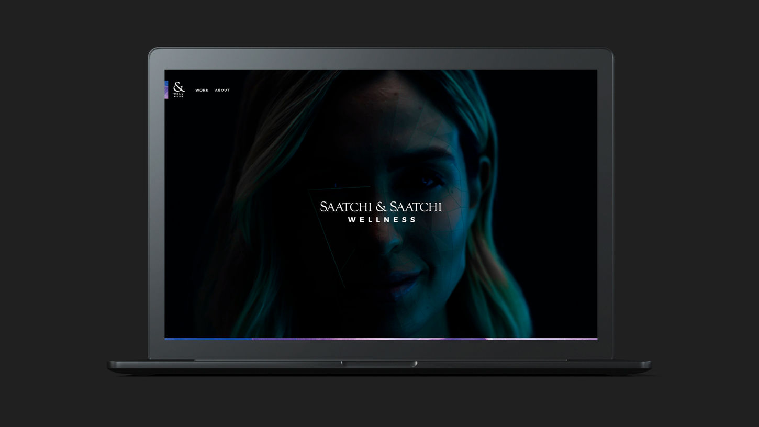Click the Saatchi & Saatchi headline text

point(381,207)
